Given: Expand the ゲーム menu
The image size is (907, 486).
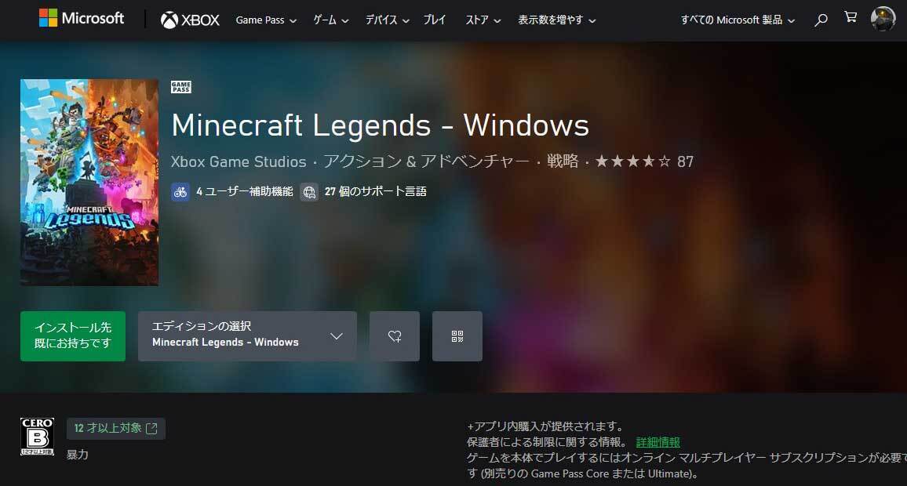Looking at the screenshot, I should (331, 20).
